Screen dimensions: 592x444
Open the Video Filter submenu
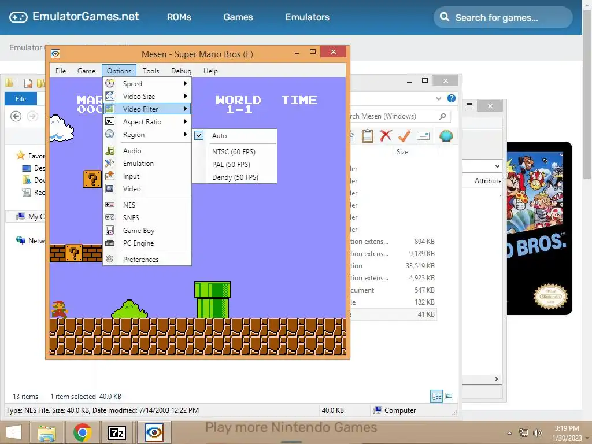point(147,109)
